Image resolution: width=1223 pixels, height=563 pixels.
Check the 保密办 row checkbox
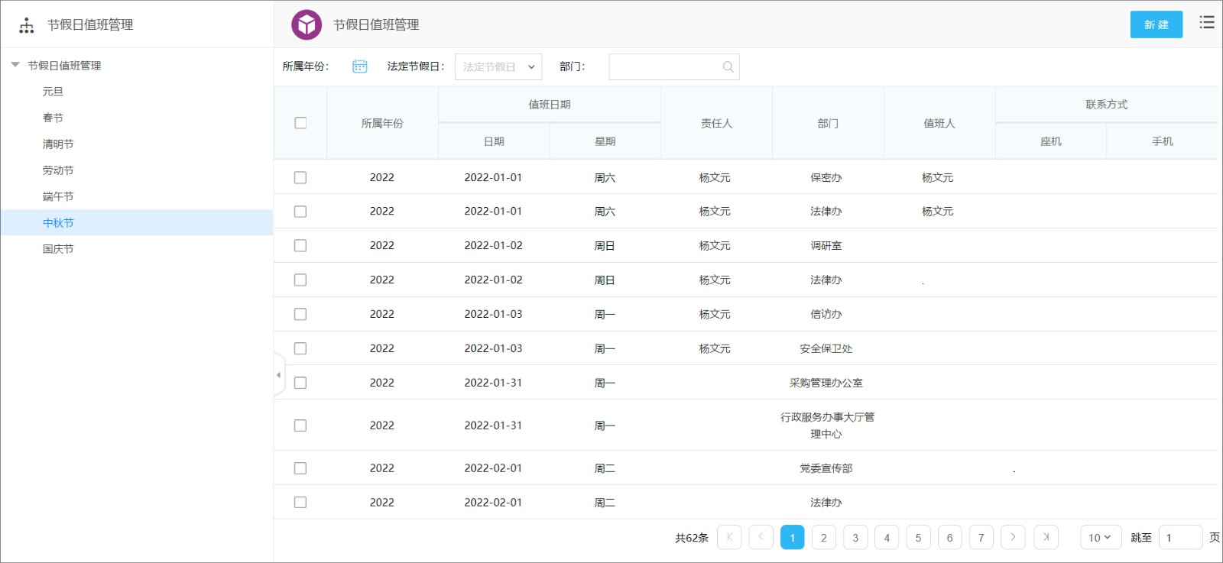300,177
